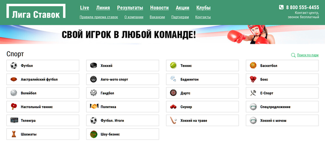Select the Бадминтон label

click(x=189, y=79)
